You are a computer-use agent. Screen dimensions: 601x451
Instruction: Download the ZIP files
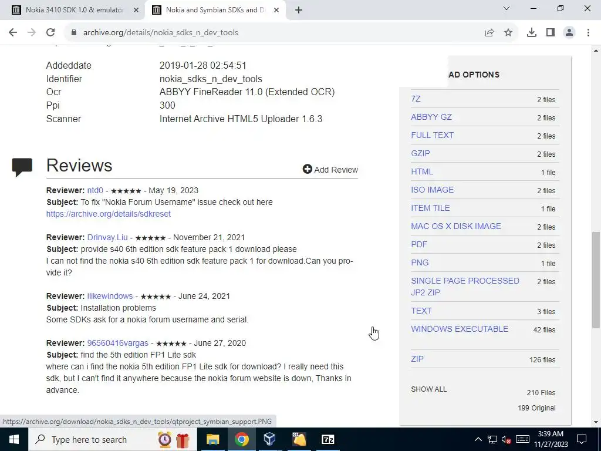pyautogui.click(x=417, y=359)
